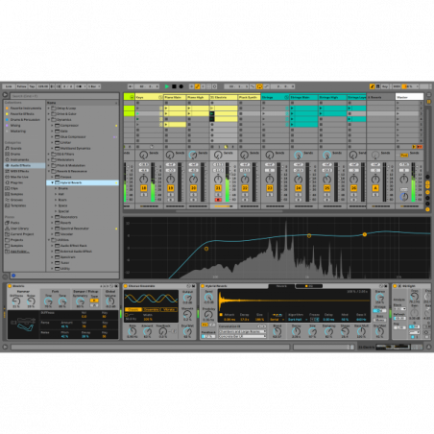Expand the Drive & Color folder
Screen dimensions: 434x434
click(x=49, y=114)
